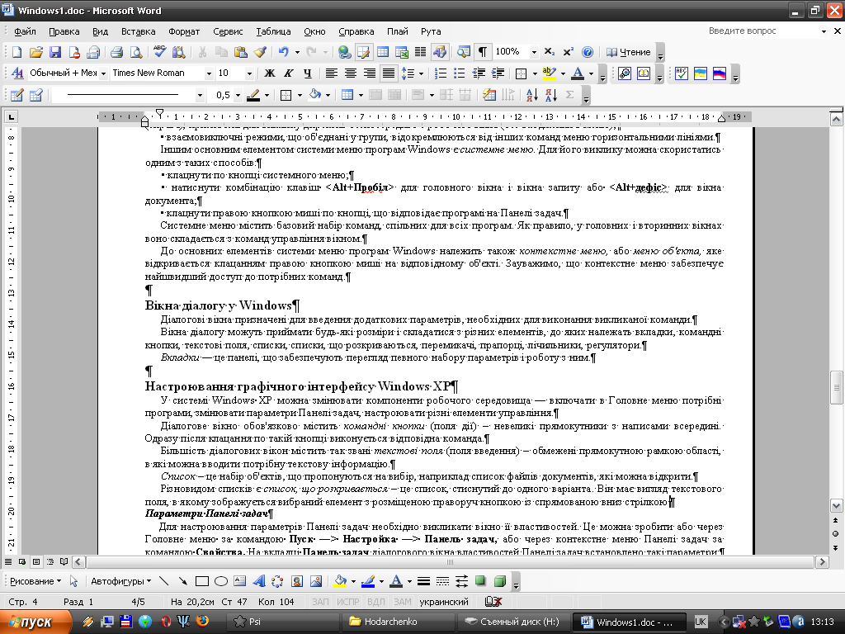
Task: Click the vertical scrollbar thumb
Action: pos(836,387)
